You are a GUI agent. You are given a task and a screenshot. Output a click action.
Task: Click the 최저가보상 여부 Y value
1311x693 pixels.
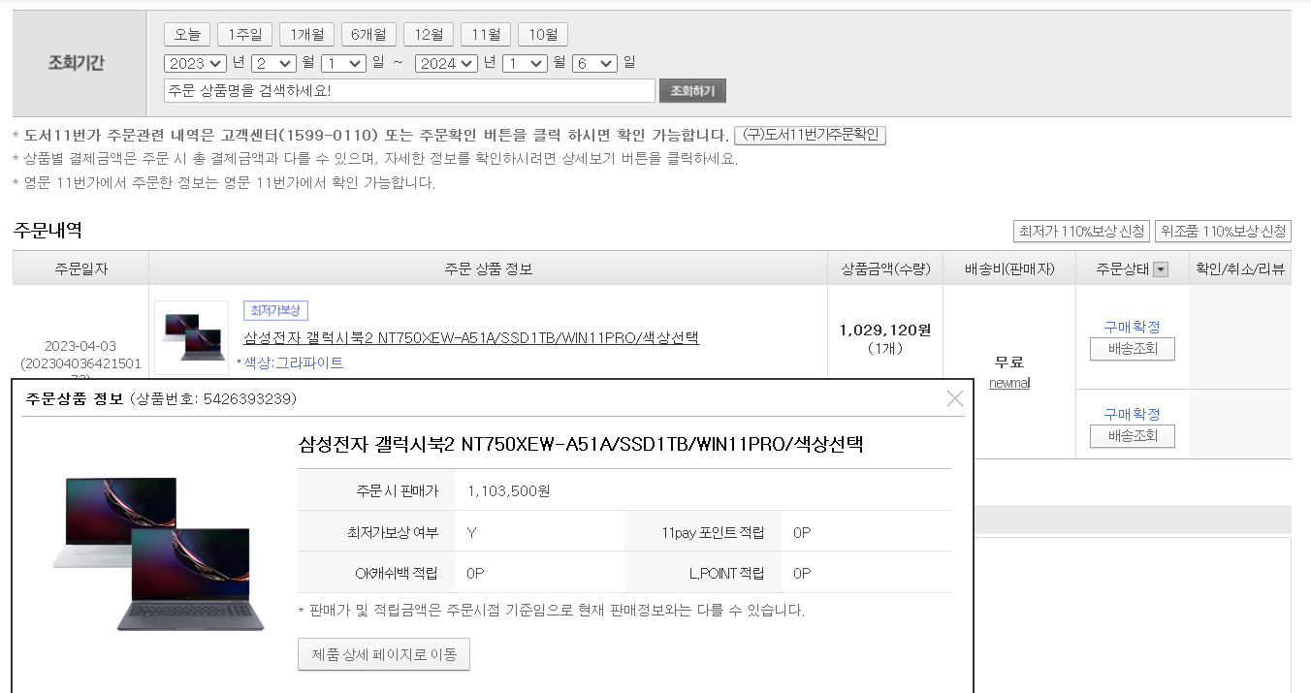click(471, 532)
